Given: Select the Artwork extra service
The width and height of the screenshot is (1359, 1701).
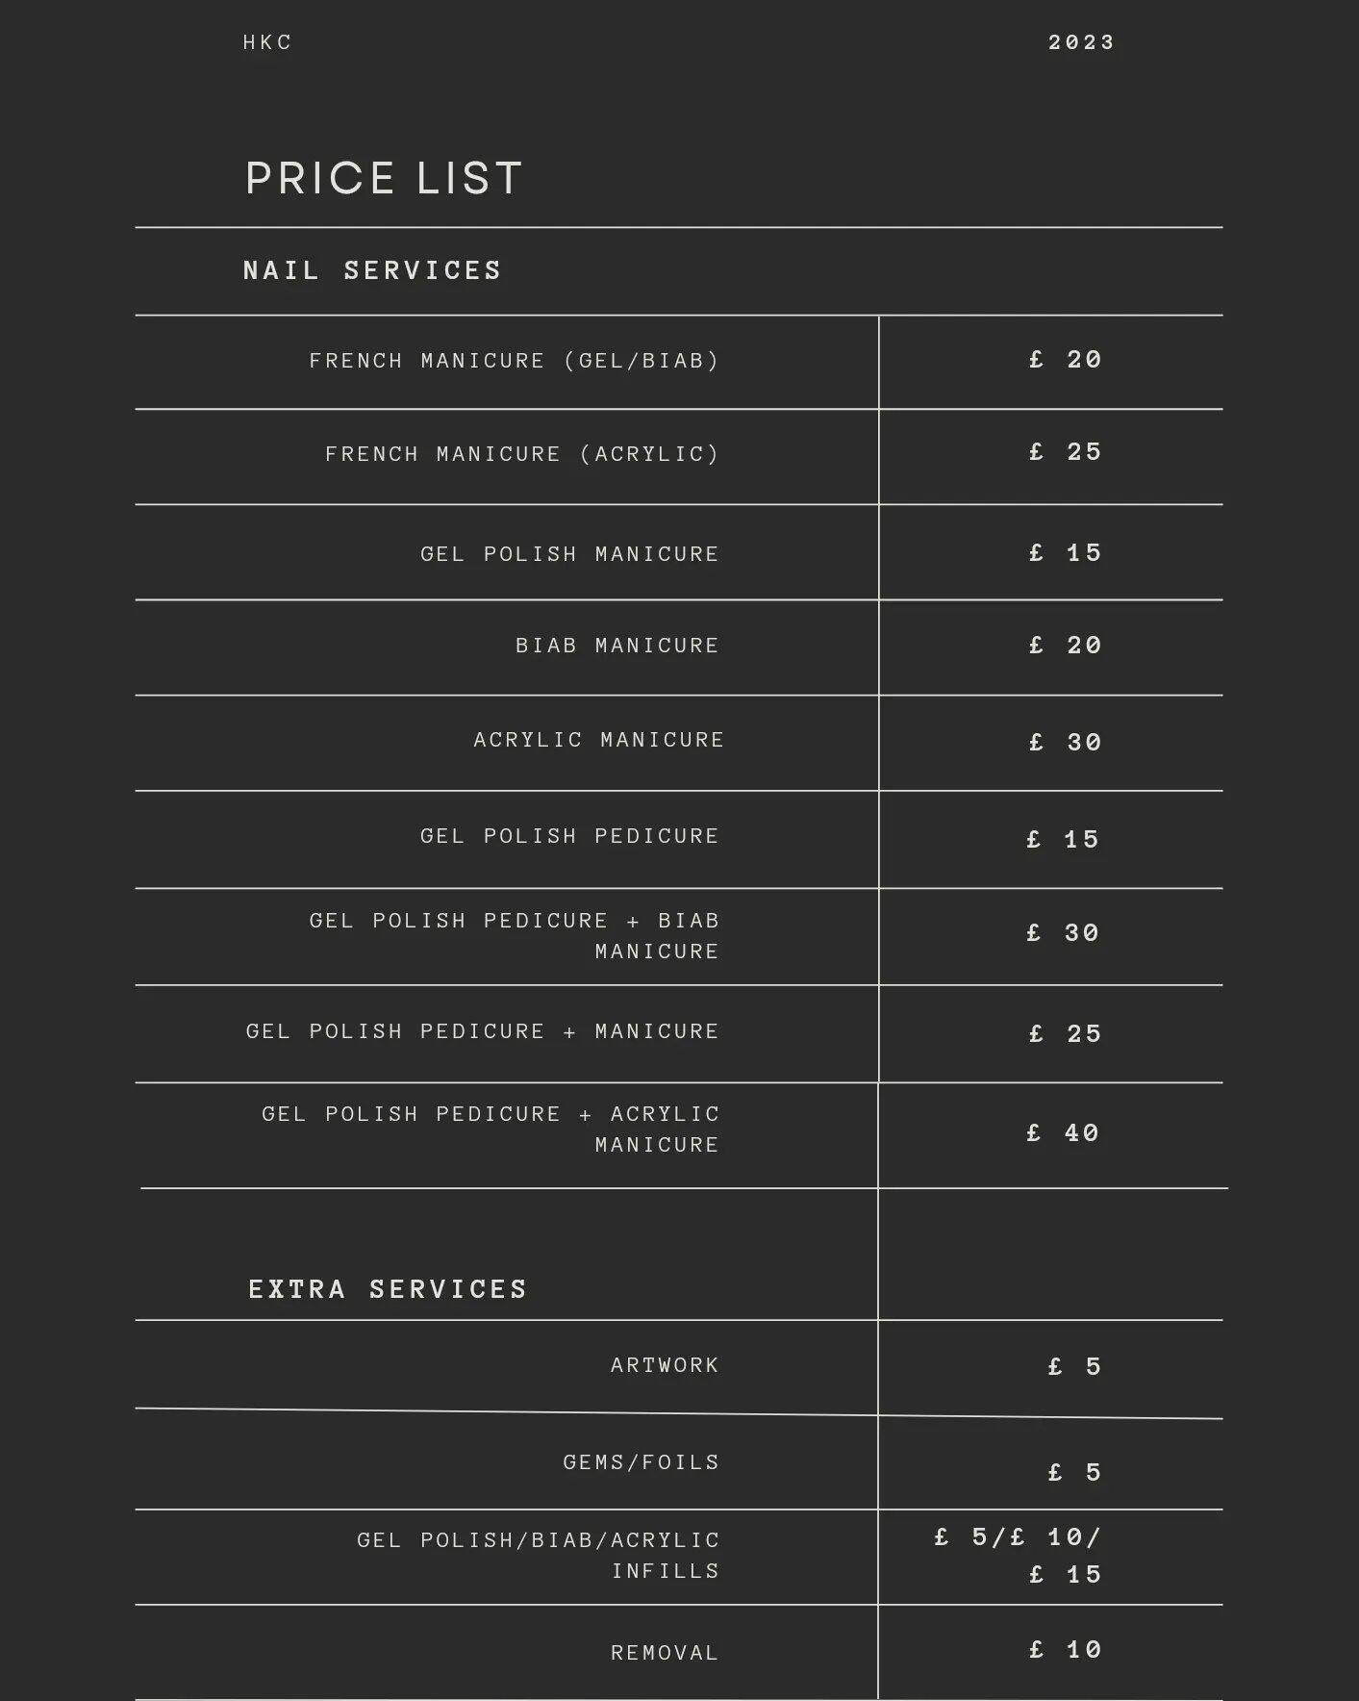Looking at the screenshot, I should [665, 1365].
